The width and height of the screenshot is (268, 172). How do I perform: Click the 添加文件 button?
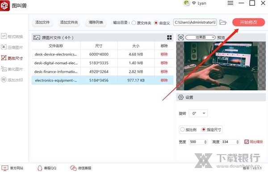pyautogui.click(x=42, y=22)
